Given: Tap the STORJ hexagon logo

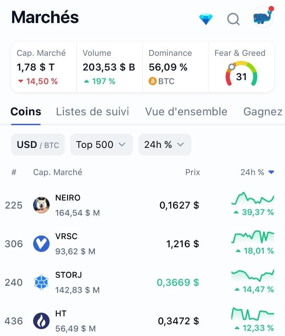Looking at the screenshot, I should point(41,282).
